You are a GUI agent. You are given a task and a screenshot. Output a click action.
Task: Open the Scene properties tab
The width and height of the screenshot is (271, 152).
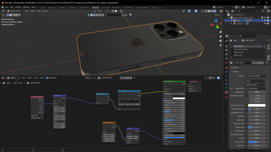[x=226, y=59]
